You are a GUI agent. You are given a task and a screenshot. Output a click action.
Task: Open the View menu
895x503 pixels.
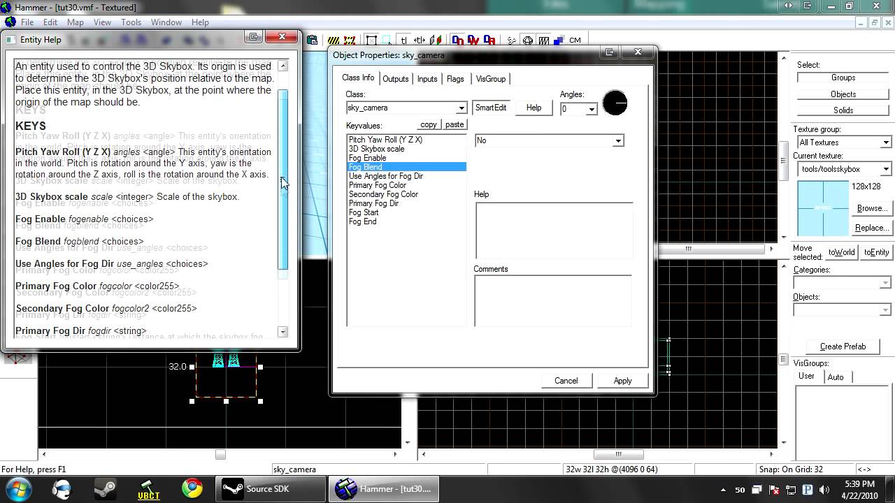tap(102, 22)
